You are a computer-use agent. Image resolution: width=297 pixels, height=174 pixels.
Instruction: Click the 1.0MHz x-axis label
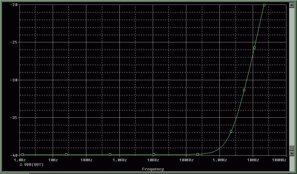(219, 160)
